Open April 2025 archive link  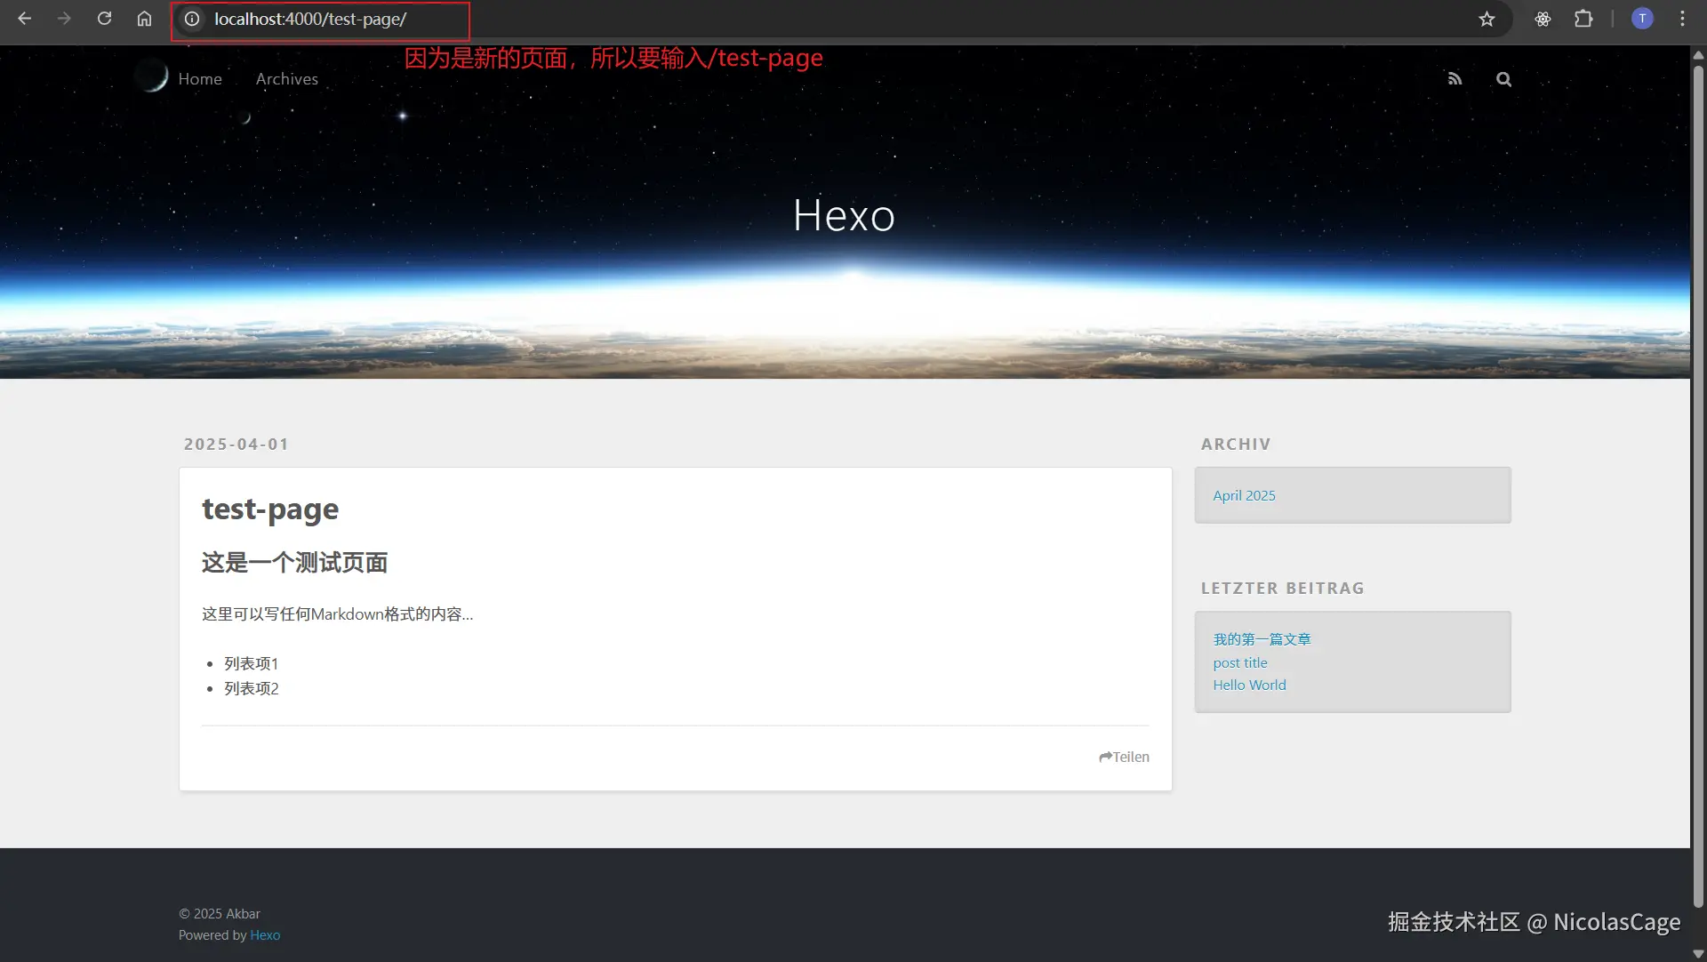(x=1244, y=495)
